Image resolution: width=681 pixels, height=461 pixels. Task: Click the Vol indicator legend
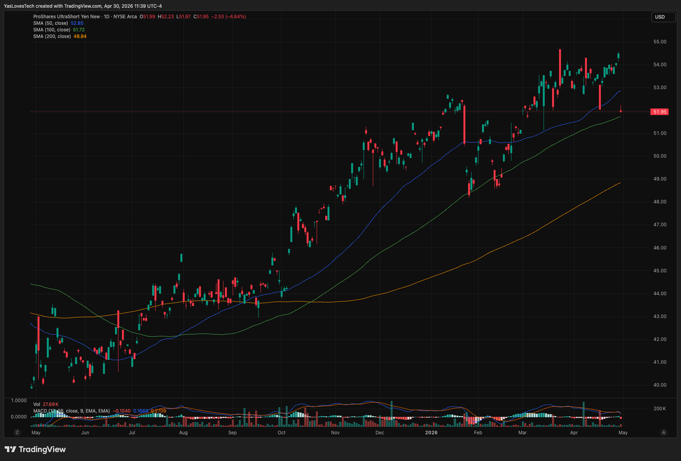coord(37,404)
